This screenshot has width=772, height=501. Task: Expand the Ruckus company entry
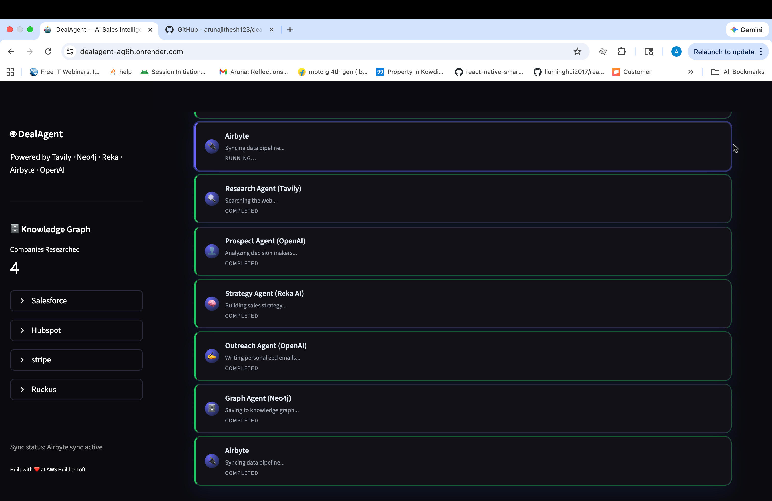point(77,390)
